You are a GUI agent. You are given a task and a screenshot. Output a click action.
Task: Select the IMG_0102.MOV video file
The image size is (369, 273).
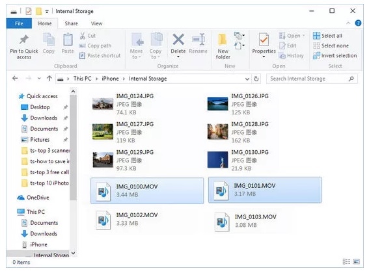click(127, 220)
